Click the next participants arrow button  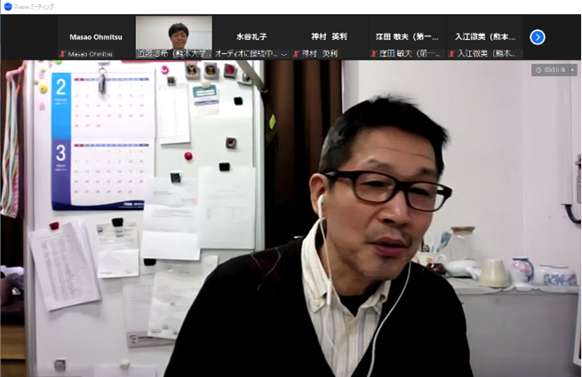(537, 37)
